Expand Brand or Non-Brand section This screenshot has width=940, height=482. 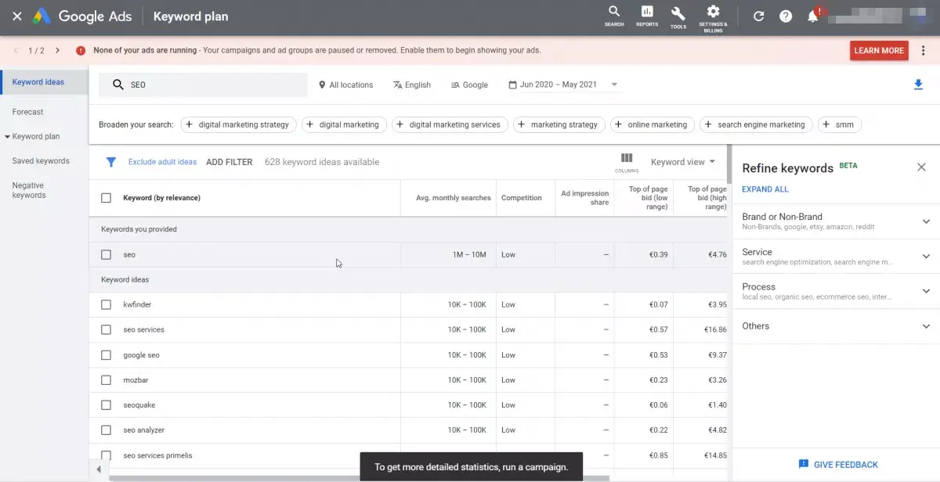(x=926, y=221)
